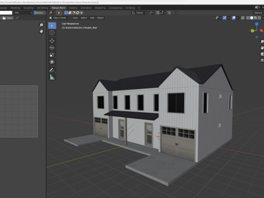Select the Measure tool
264x198 pixels.
point(52,78)
